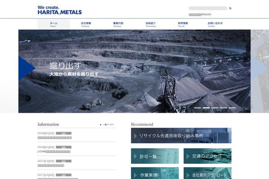The image size is (269, 179).
Task: Open the 事業内容 Business menu
Action: coord(118,24)
